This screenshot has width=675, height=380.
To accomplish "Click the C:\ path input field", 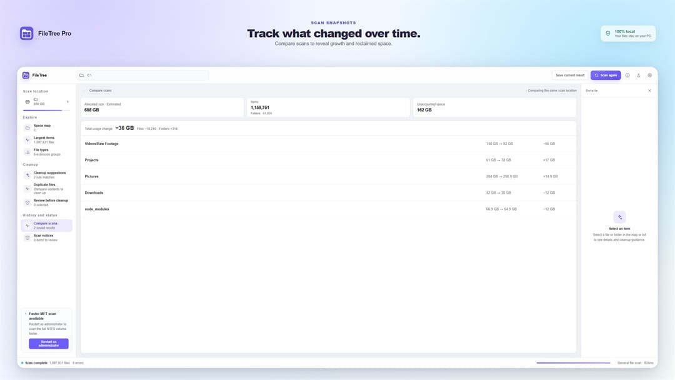I will point(142,75).
